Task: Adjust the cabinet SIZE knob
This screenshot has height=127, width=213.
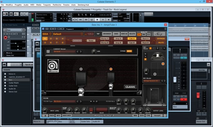Action: point(94,51)
